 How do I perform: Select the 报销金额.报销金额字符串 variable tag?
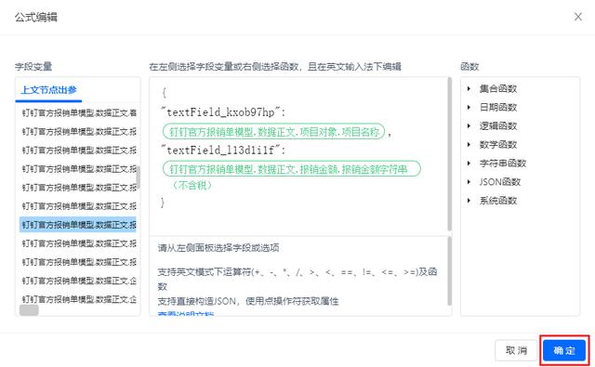pyautogui.click(x=291, y=169)
